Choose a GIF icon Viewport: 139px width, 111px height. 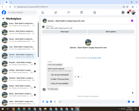tap(55, 102)
